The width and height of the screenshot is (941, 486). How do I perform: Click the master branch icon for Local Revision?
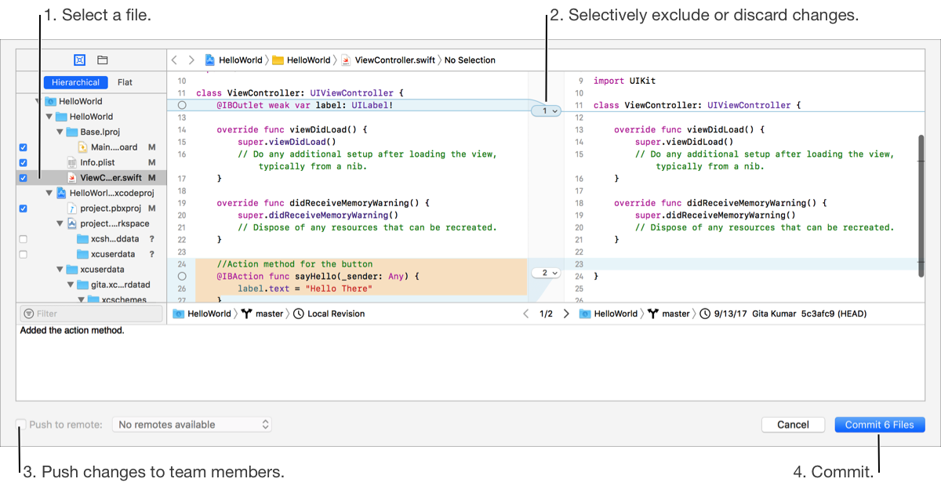[248, 314]
